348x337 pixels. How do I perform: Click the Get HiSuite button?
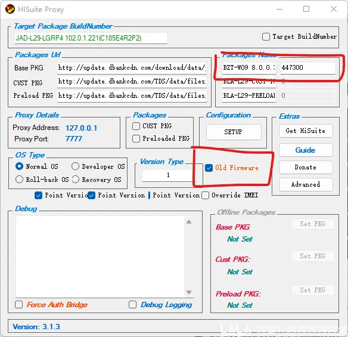point(306,131)
